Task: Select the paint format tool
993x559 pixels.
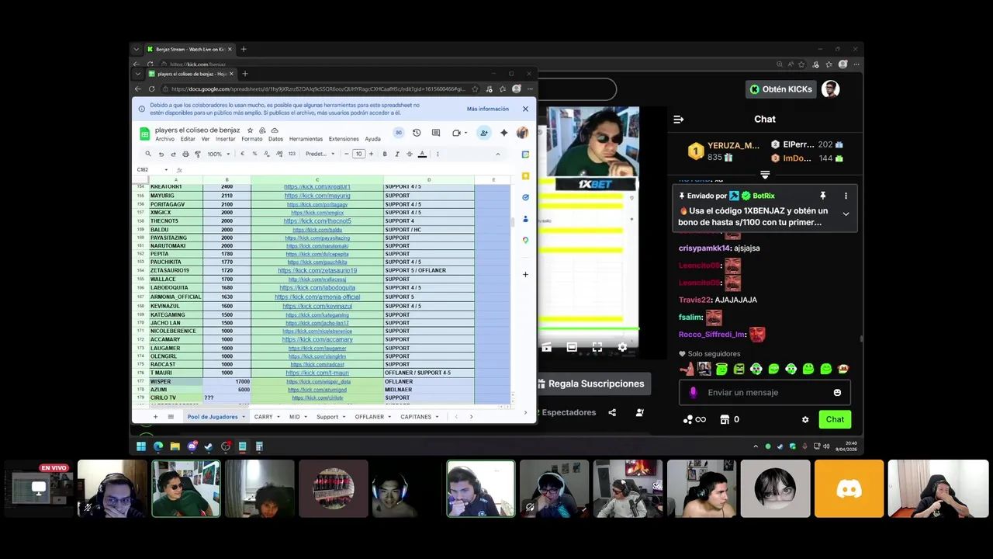Action: [x=197, y=154]
